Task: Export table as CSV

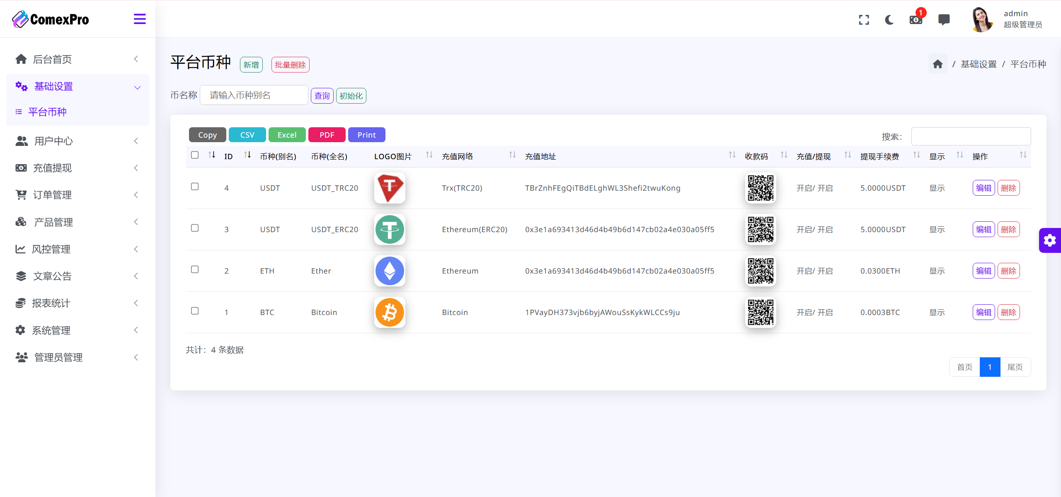Action: coord(247,135)
